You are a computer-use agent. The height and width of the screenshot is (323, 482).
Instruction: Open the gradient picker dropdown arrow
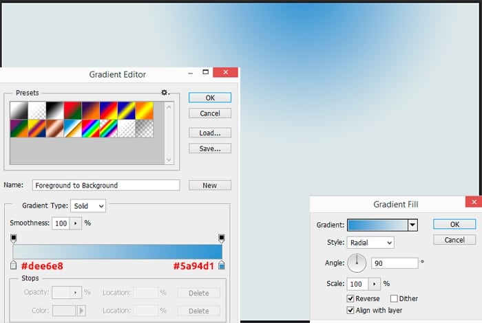[412, 225]
